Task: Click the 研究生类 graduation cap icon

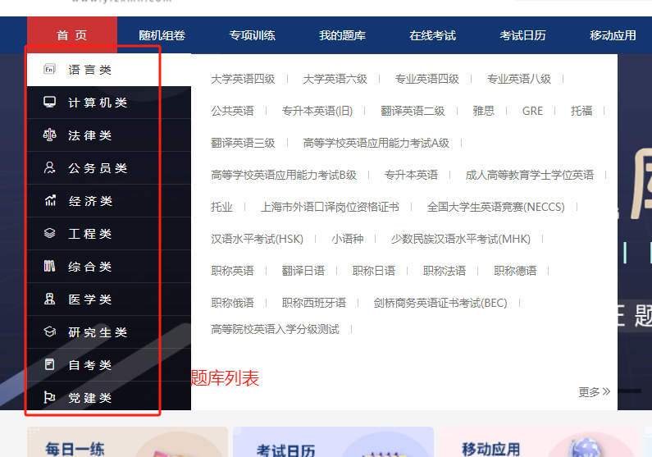Action: coord(49,331)
